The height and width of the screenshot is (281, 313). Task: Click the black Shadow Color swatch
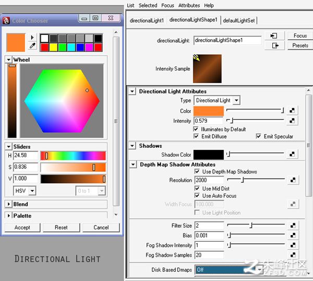point(209,155)
